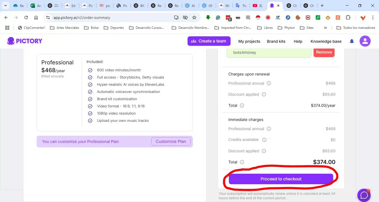The image size is (379, 202).
Task: Click the Create a team button
Action: 209,41
